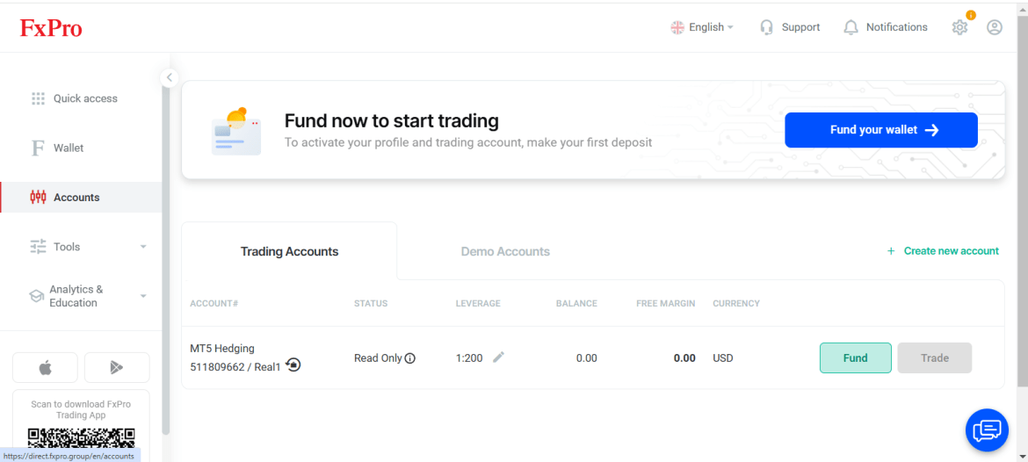Switch to the Demo Accounts tab
Image resolution: width=1028 pixels, height=462 pixels.
tap(505, 252)
